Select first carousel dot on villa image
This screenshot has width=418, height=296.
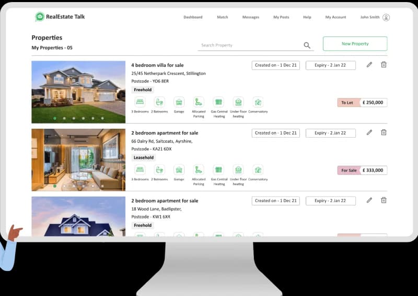click(54, 118)
